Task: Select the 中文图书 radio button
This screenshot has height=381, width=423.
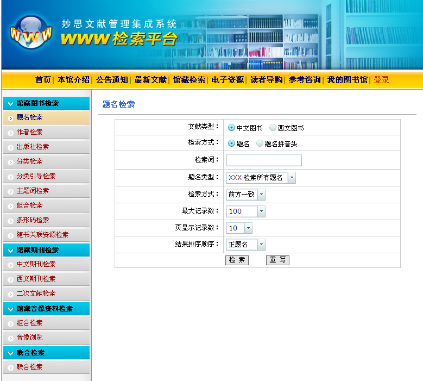Action: (231, 128)
